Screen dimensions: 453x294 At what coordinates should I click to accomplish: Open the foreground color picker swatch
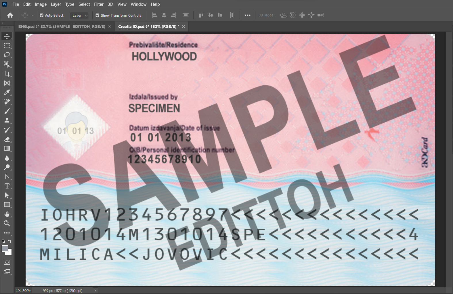[x=5, y=249]
